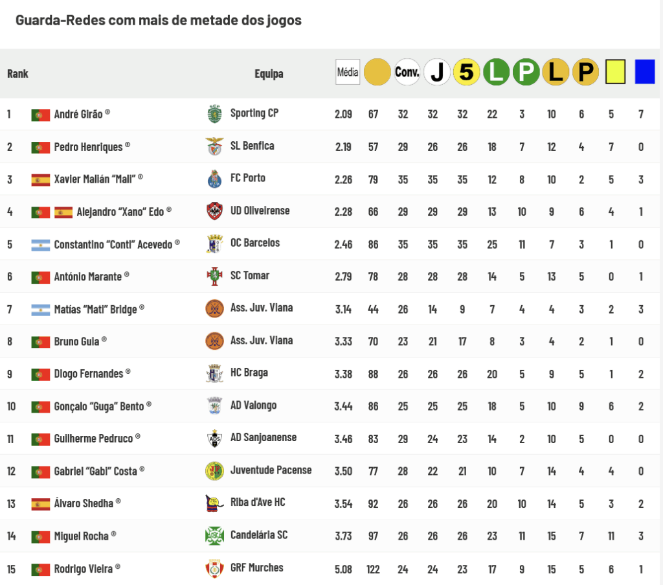Click the gold L column icon
The image size is (663, 585).
pyautogui.click(x=556, y=73)
